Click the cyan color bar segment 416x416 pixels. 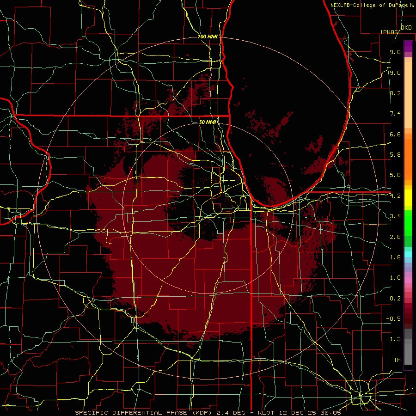click(x=408, y=254)
